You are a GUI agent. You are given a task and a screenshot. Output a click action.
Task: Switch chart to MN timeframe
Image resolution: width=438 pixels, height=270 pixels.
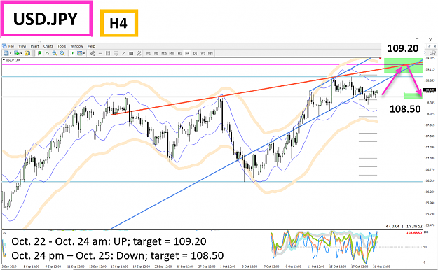(210, 53)
